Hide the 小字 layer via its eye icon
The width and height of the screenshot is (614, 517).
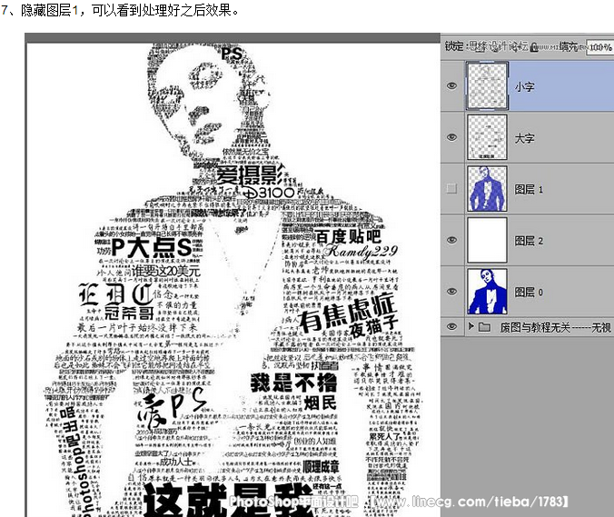tap(451, 85)
